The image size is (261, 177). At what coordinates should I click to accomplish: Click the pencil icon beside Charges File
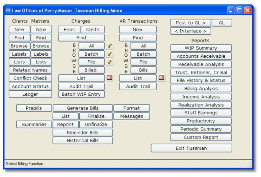109,62
